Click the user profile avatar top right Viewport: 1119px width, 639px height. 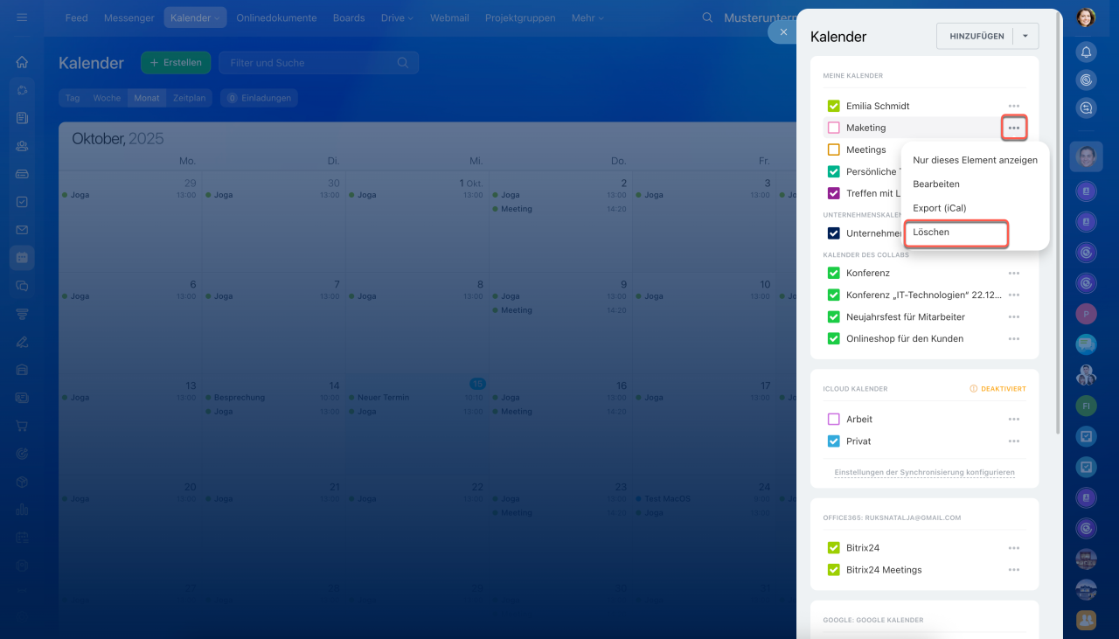point(1086,17)
